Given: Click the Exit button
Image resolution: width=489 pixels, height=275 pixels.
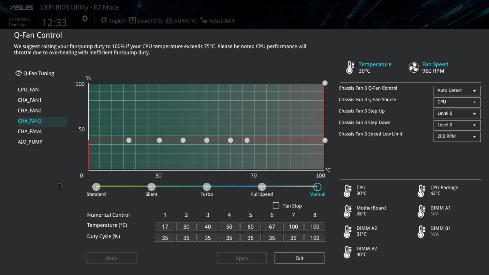Looking at the screenshot, I should (299, 258).
